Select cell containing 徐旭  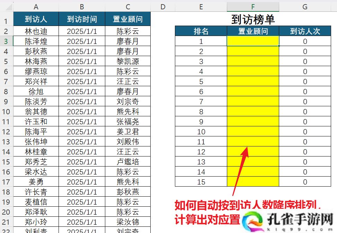[x=36, y=91]
